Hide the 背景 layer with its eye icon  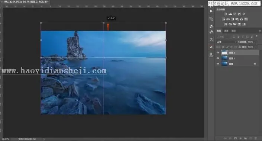point(218,64)
